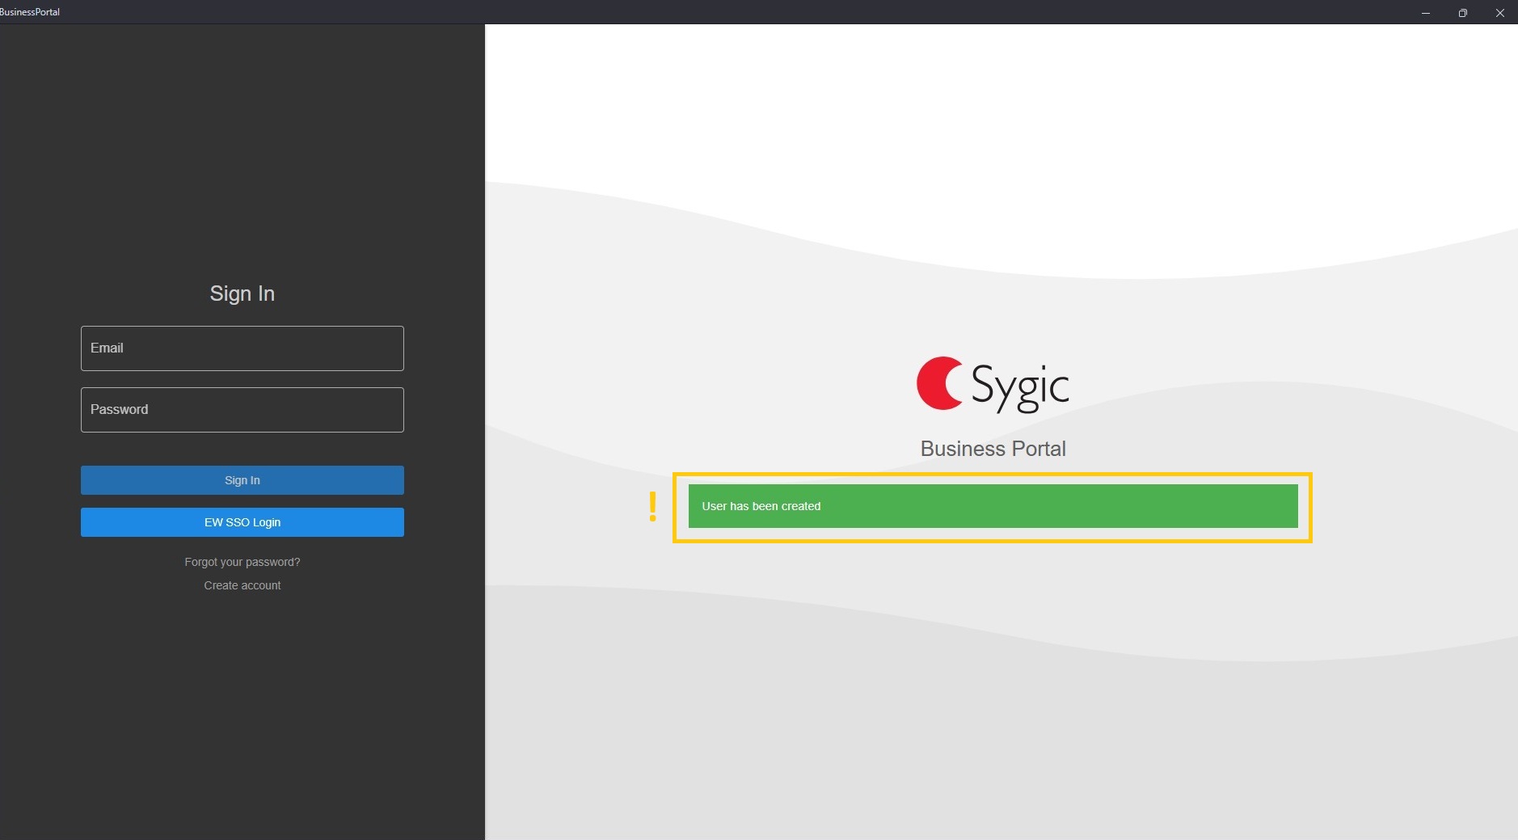Dismiss the green User has been created banner

point(993,506)
